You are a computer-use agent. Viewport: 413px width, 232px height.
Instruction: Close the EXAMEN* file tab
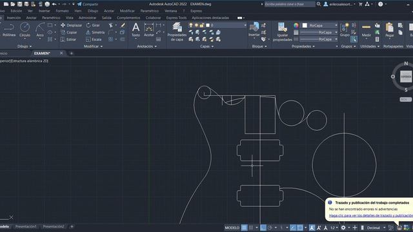61,53
